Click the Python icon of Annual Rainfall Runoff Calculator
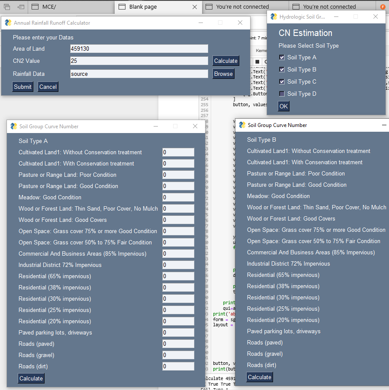Screen dimensions: 389x390 coord(8,23)
